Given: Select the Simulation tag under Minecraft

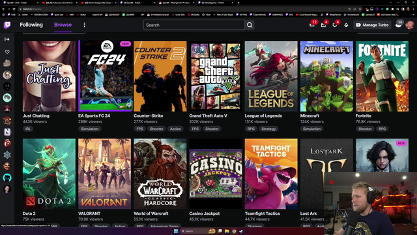Looking at the screenshot, I should point(311,129).
